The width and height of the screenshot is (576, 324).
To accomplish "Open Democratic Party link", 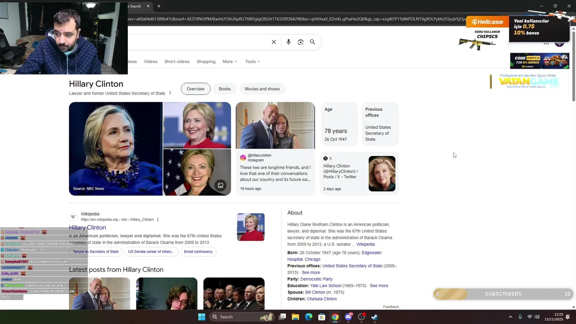I will click(x=316, y=279).
